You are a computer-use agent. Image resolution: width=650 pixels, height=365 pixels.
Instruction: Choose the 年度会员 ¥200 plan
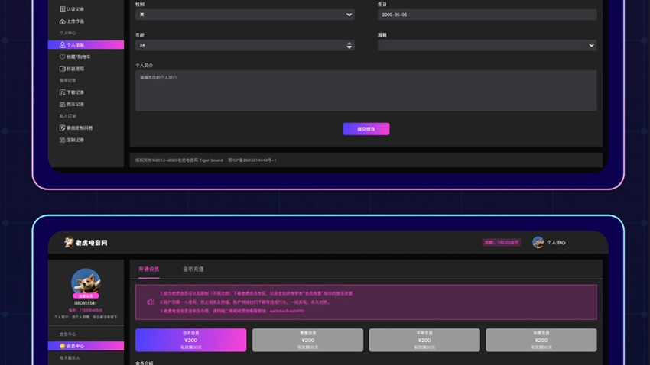[x=541, y=340]
